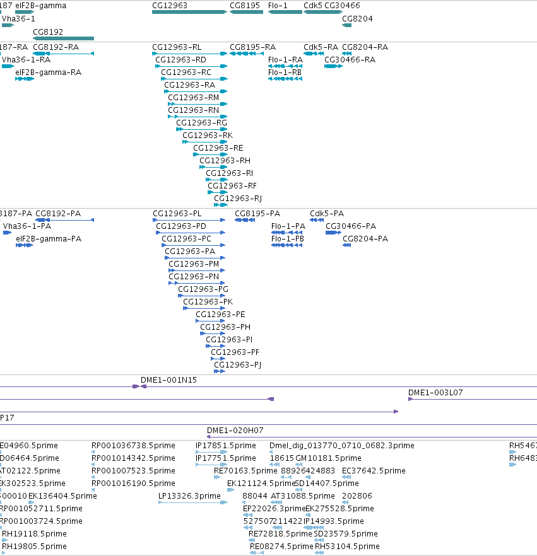Click transcript CG12963-RJ label
This screenshot has height=556, width=537.
238,198
